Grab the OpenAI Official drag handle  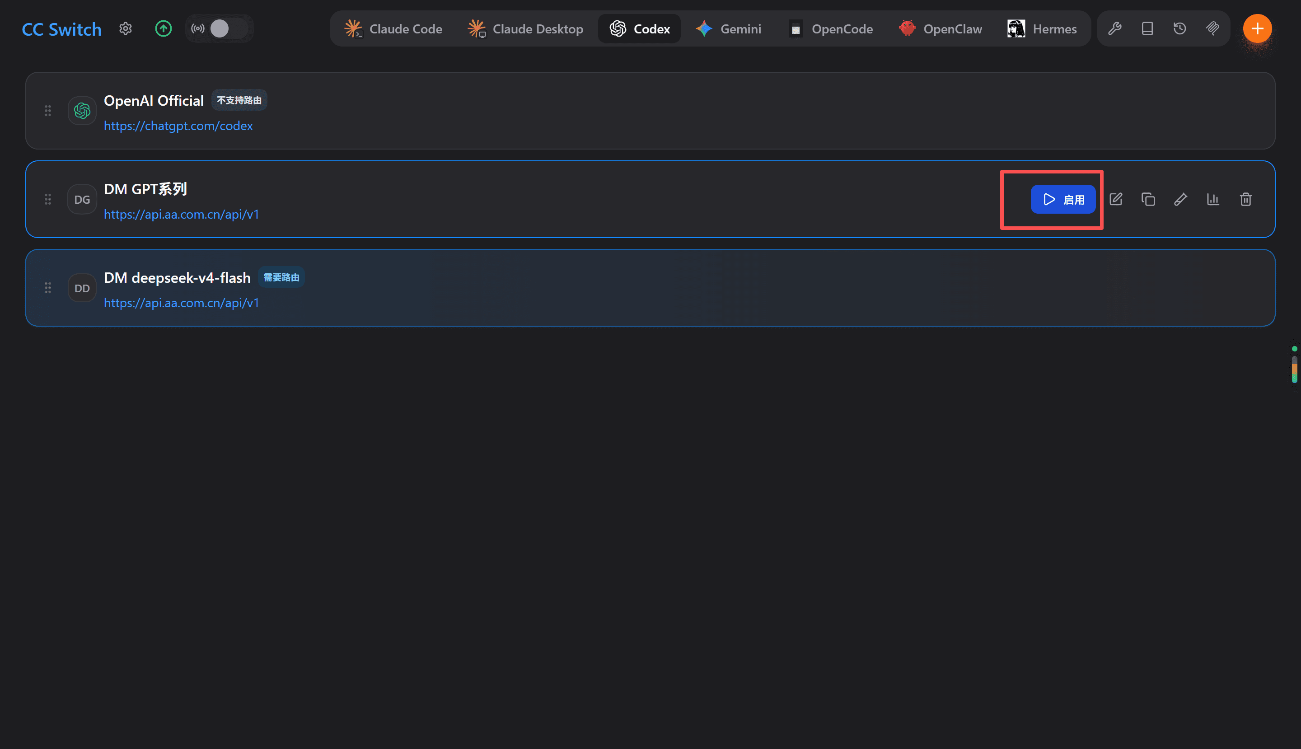[x=48, y=111]
